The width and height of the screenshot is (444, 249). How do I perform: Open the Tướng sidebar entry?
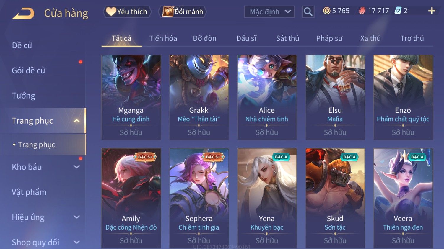(x=23, y=96)
